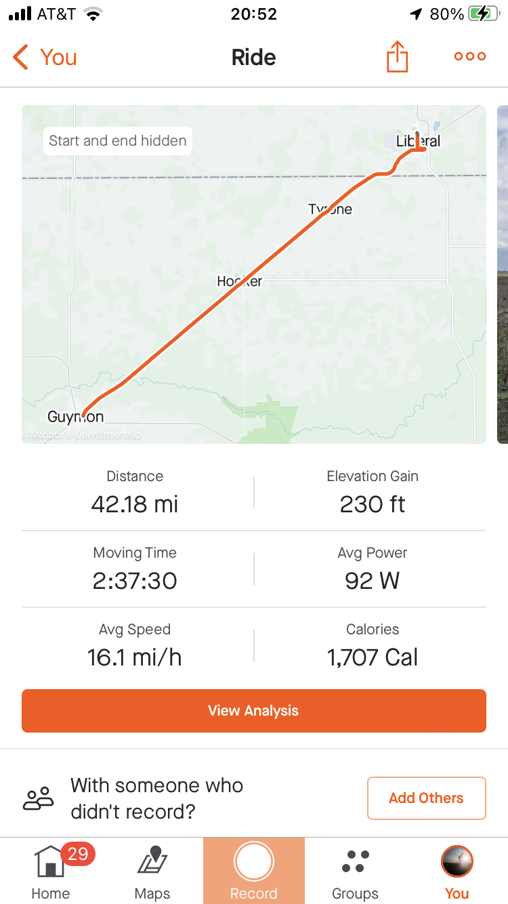Viewport: 508px width, 904px height.
Task: Tap the share icon in the header
Action: coord(398,57)
